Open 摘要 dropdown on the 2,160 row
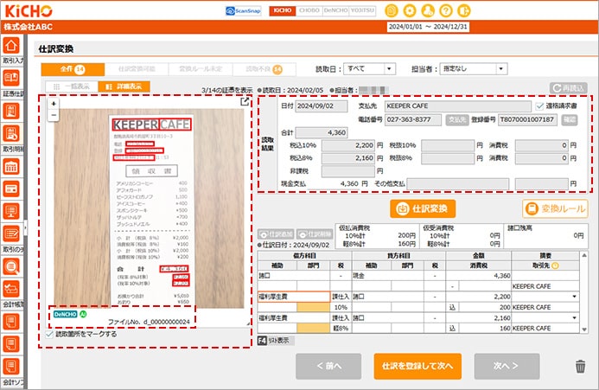The height and width of the screenshot is (390, 599). click(x=574, y=317)
